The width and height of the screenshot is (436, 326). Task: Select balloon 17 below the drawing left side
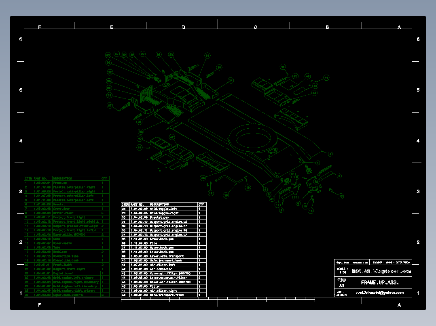tap(211, 193)
